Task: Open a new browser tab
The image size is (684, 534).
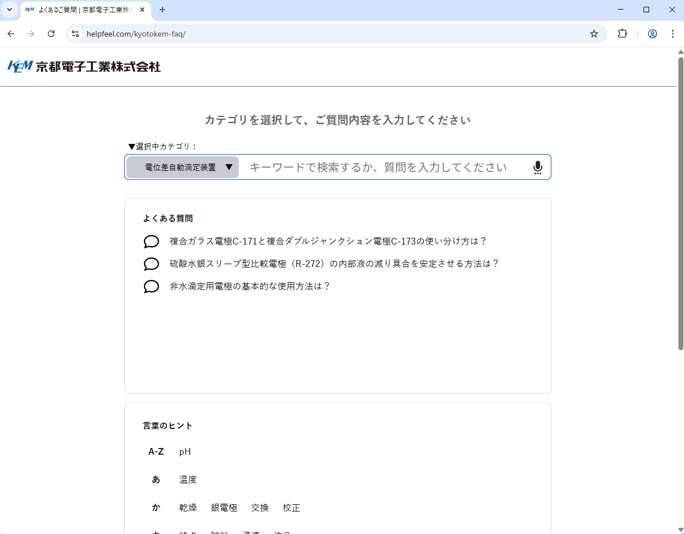Action: 162,10
